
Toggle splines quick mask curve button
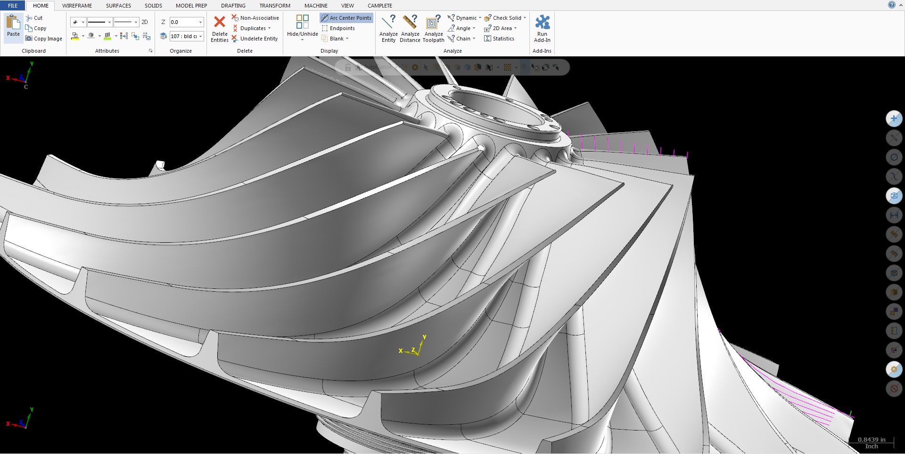coord(894,176)
